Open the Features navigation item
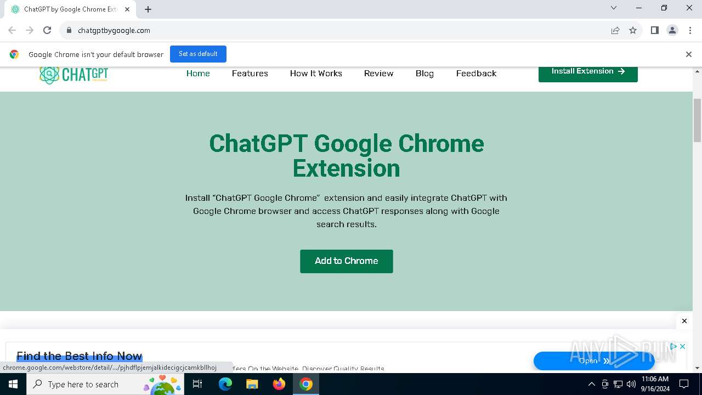Image resolution: width=702 pixels, height=395 pixels. coord(250,74)
